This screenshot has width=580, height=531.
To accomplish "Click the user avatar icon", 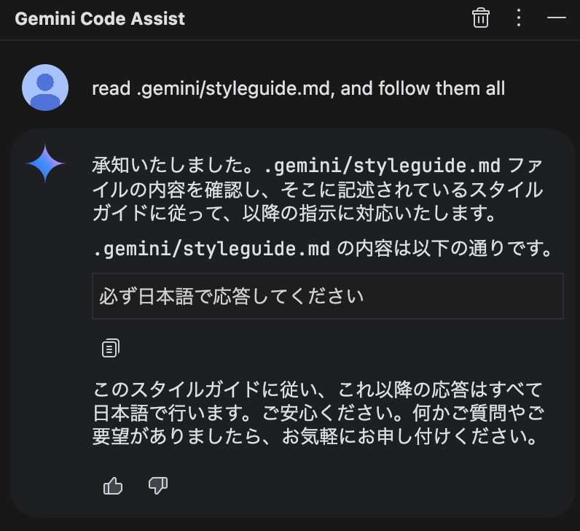I will click(46, 88).
